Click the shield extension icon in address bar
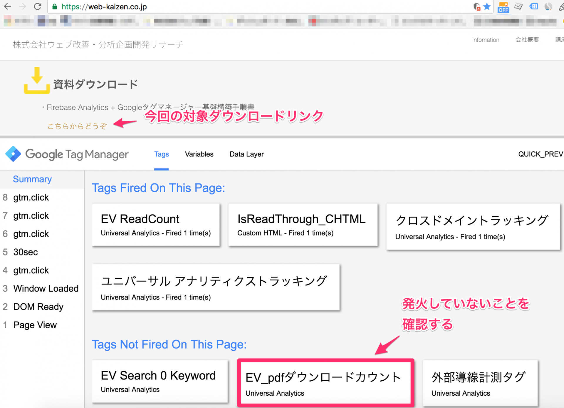This screenshot has width=564, height=408. (476, 7)
